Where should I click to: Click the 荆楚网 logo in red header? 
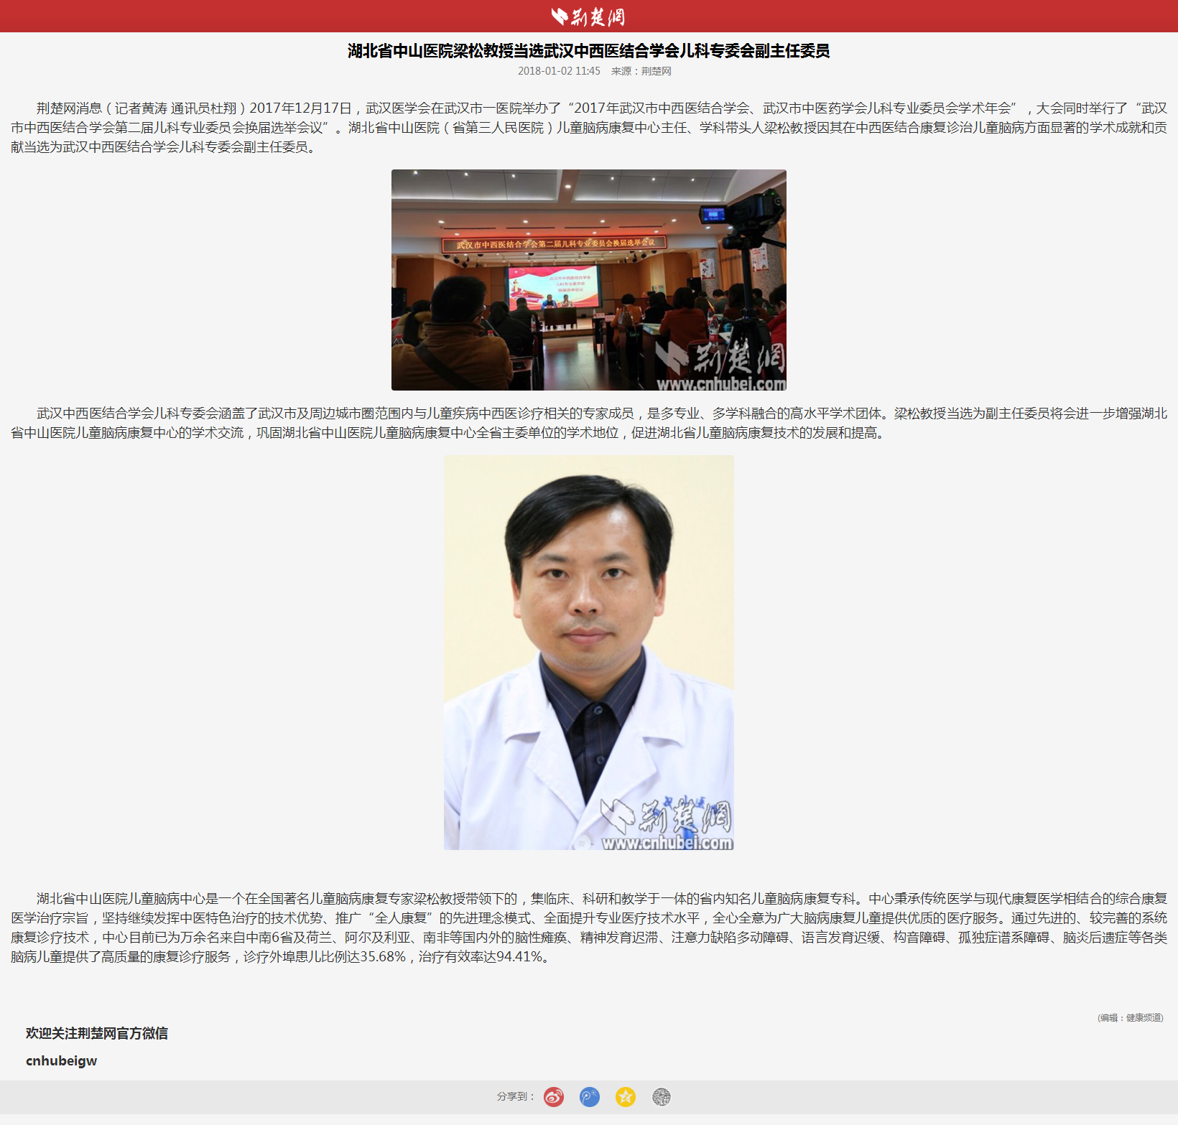tap(588, 16)
